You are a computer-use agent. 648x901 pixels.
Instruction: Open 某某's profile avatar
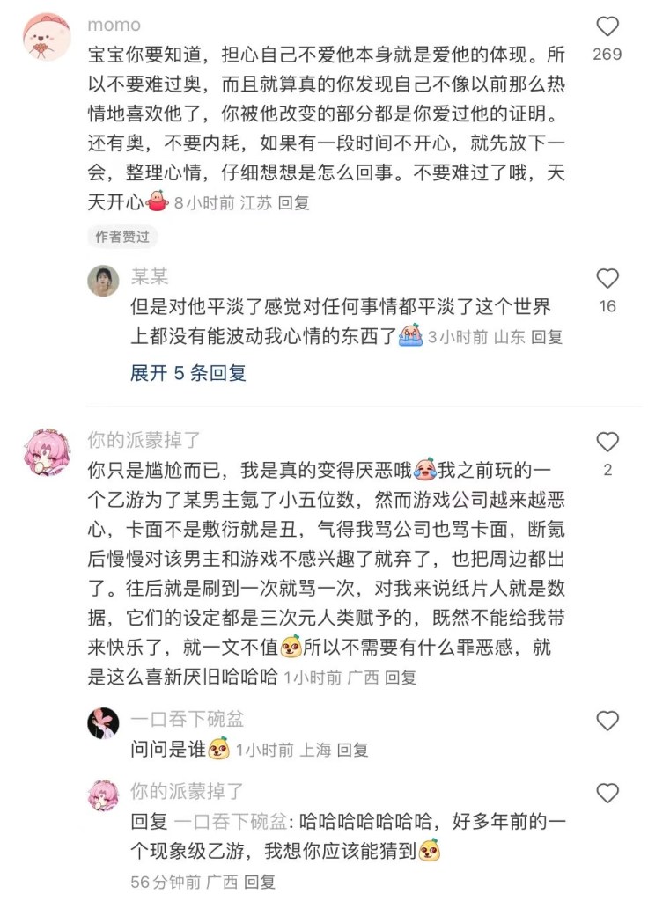tap(103, 281)
